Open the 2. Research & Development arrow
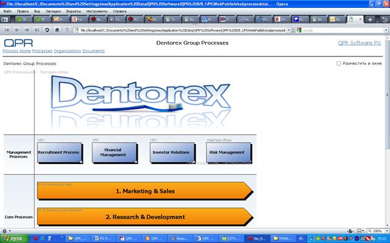 (x=145, y=217)
